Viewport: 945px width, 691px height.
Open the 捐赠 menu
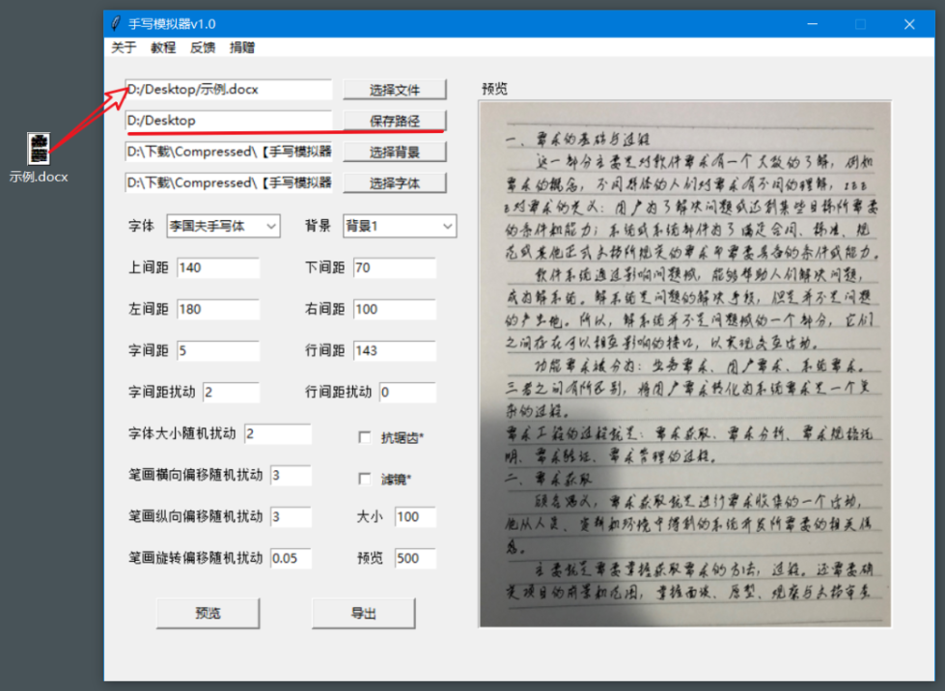click(x=242, y=47)
